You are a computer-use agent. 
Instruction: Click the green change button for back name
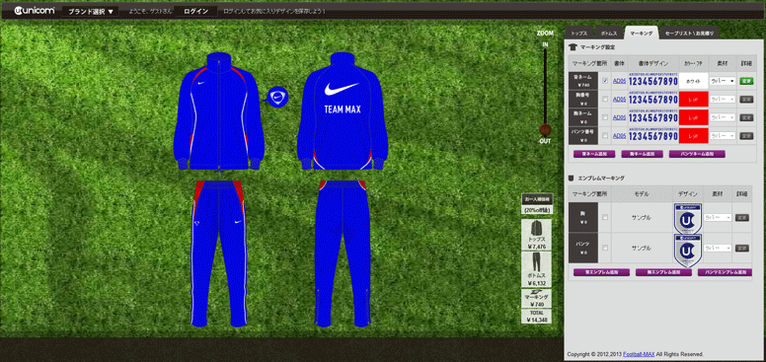pos(745,81)
